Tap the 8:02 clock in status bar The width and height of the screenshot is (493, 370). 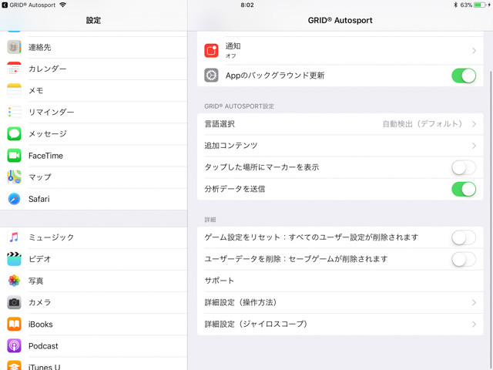pyautogui.click(x=247, y=5)
